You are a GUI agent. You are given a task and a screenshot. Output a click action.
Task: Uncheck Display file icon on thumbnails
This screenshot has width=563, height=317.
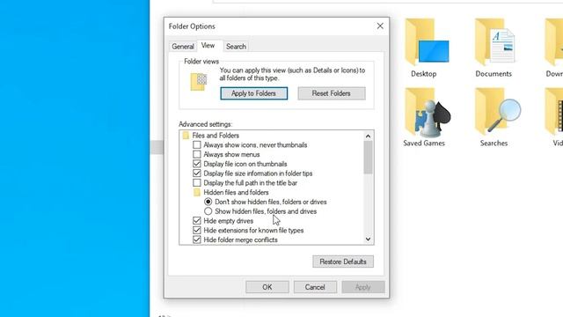pos(197,164)
